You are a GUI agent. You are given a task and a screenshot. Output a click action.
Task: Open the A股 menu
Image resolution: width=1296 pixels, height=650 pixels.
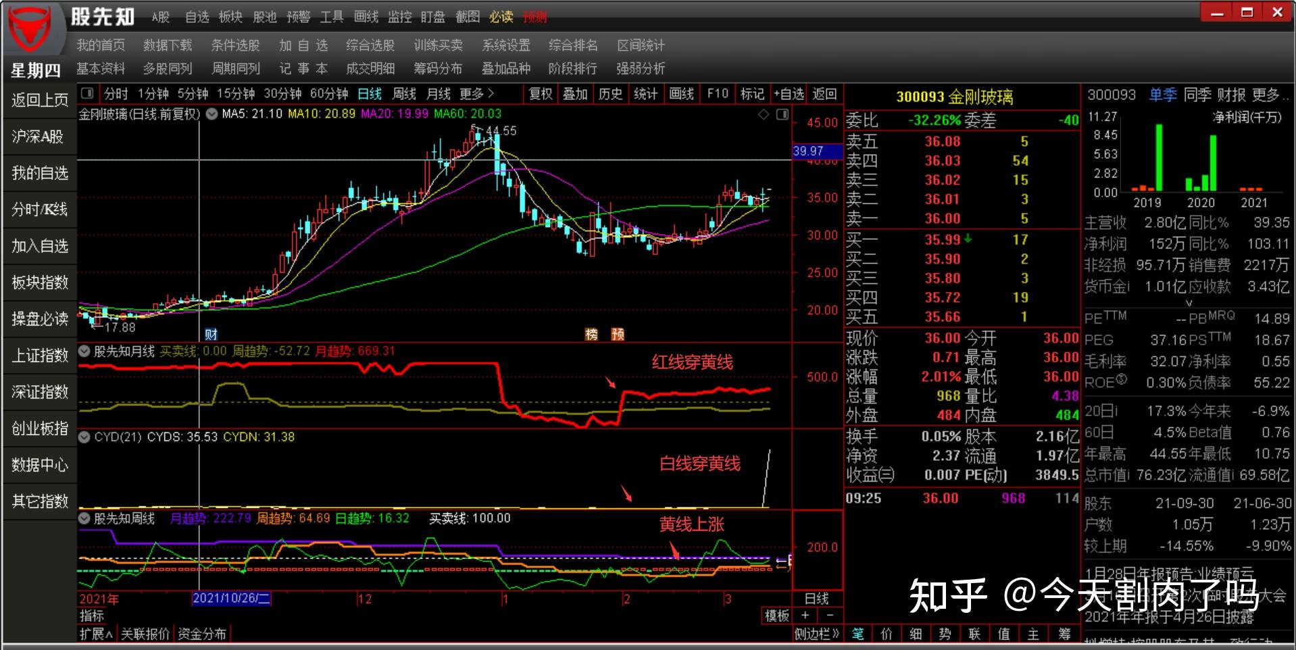[161, 17]
